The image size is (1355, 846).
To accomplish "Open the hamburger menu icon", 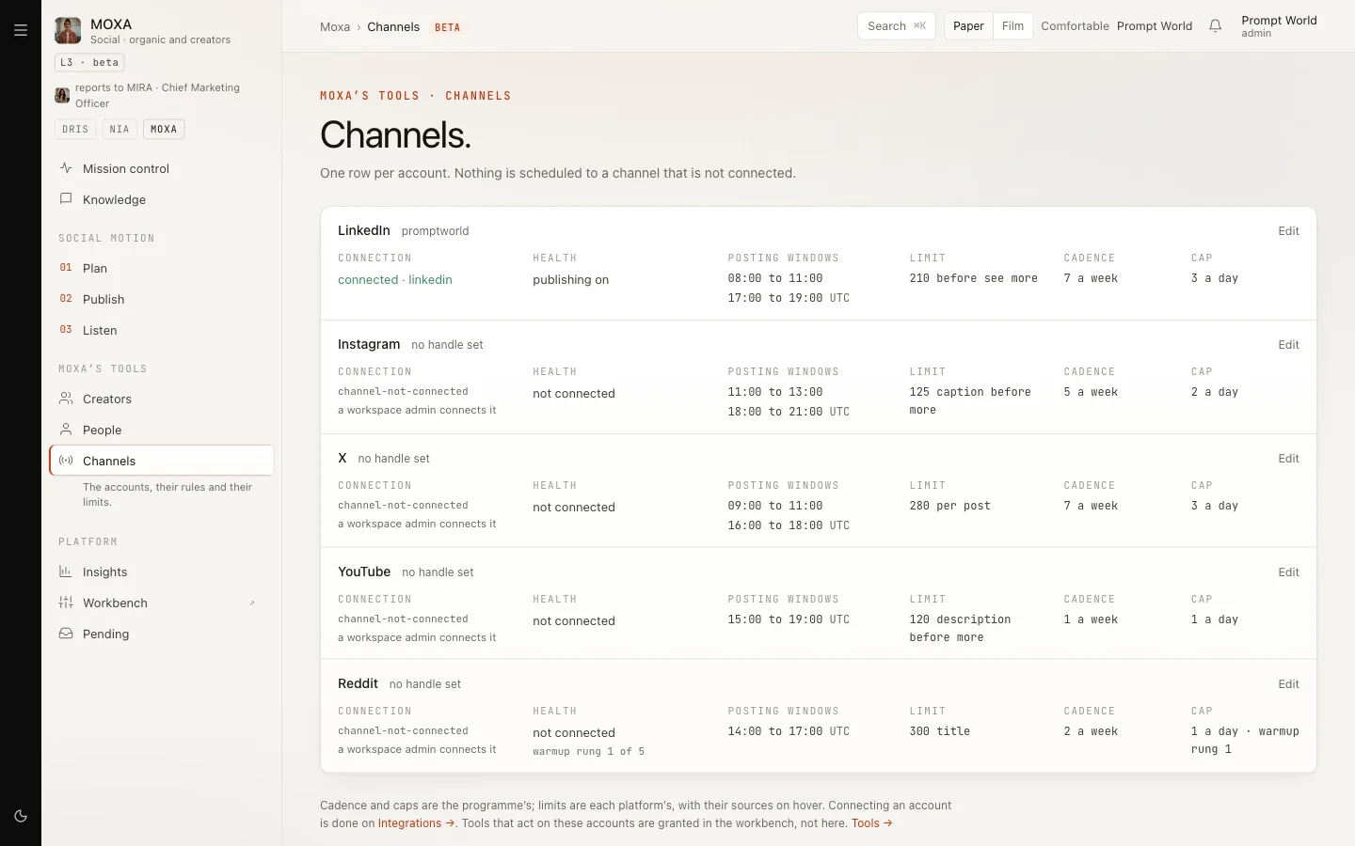I will tap(21, 30).
